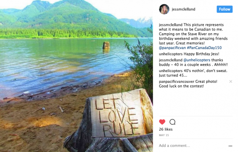This screenshot has height=152, width=238.
Task: Open the #PanCanadaDay150 hashtag
Action: 204,48
